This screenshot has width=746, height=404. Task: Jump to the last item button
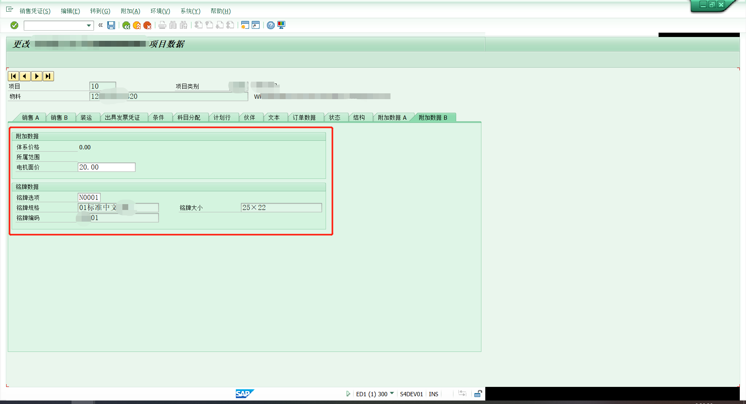point(48,76)
